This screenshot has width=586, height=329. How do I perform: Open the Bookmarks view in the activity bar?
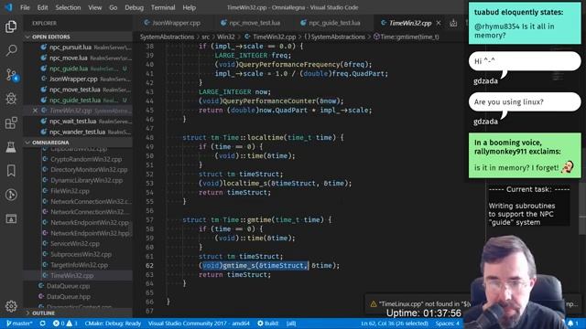click(x=11, y=171)
